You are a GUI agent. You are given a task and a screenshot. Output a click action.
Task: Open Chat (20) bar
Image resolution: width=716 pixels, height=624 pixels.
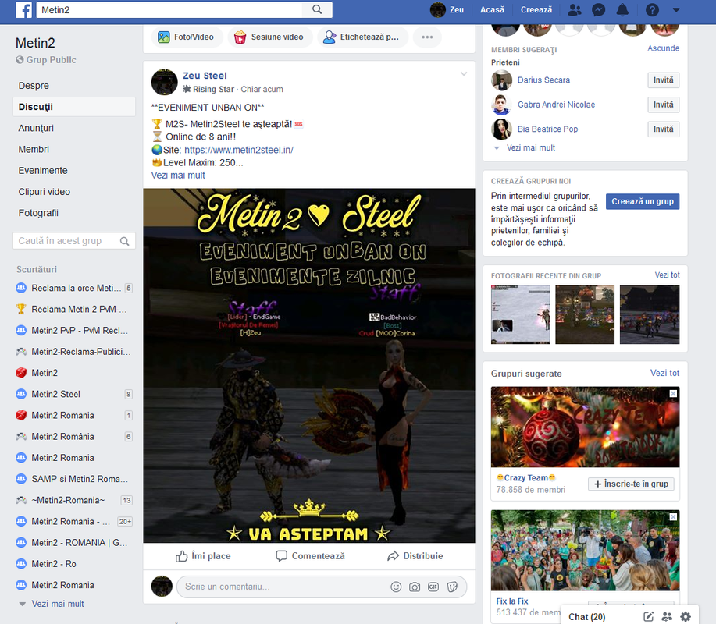[586, 617]
